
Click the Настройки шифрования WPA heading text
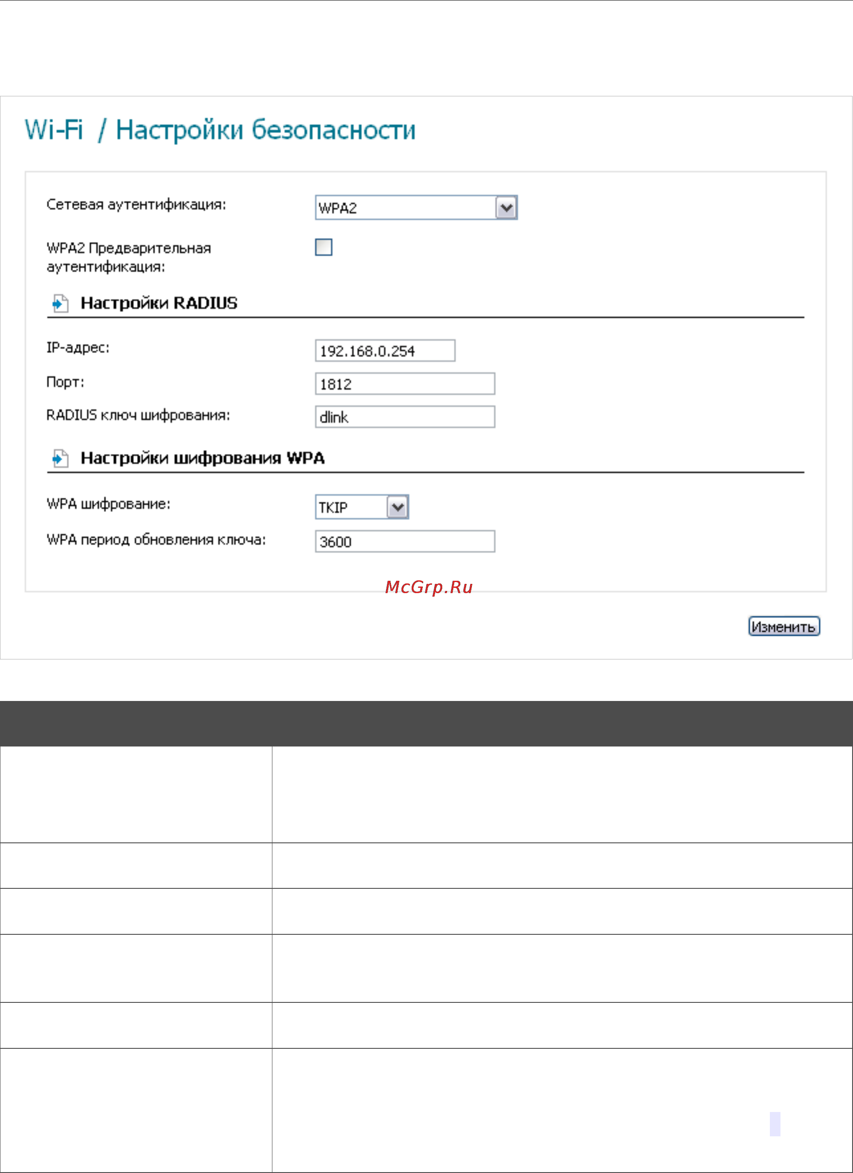[203, 458]
